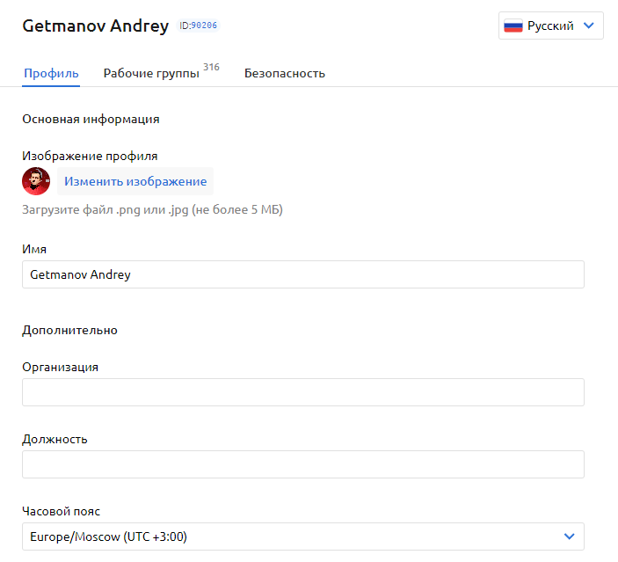This screenshot has width=618, height=562.
Task: Go to the Безопасность tab
Action: 285,74
